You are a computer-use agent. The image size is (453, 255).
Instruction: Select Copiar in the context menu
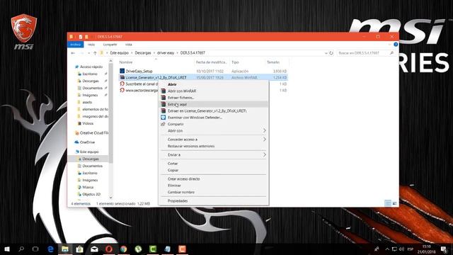click(x=214, y=170)
